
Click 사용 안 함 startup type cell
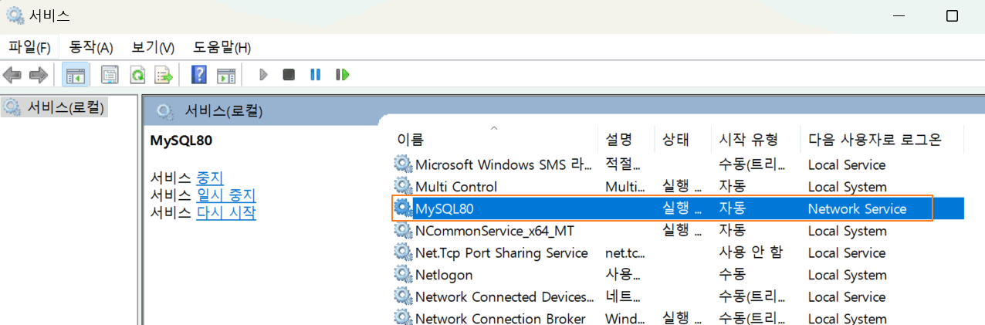coord(750,252)
